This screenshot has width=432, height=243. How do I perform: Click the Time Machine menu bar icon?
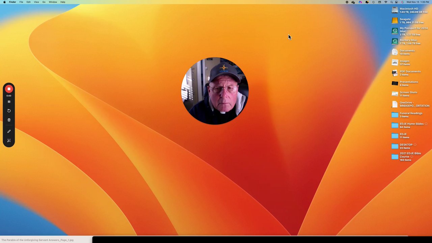373,2
